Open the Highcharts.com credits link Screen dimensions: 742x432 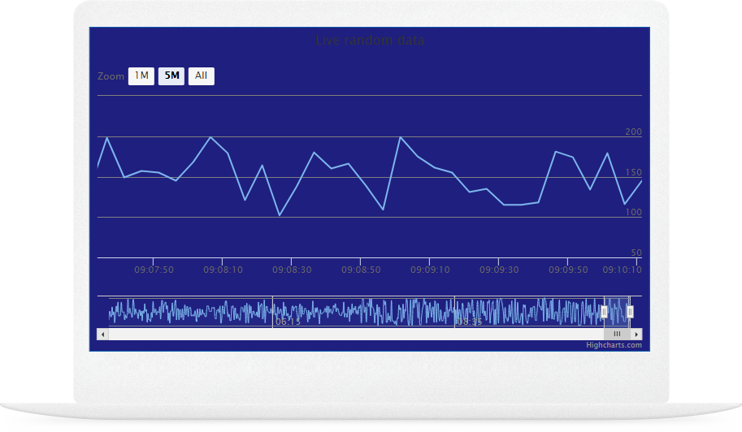[x=614, y=345]
